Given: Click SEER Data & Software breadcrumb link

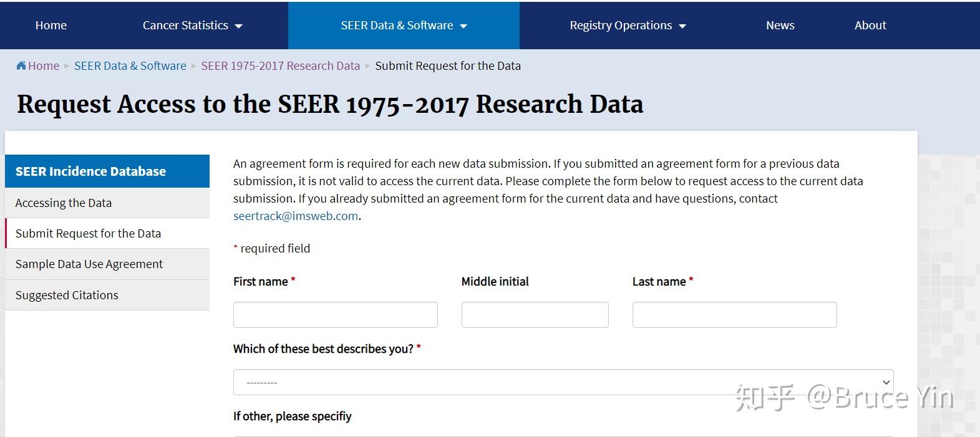Looking at the screenshot, I should 130,65.
